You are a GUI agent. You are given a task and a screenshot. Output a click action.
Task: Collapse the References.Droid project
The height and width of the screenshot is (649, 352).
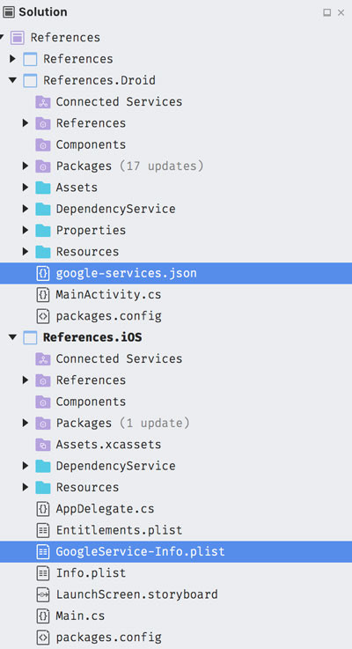pos(12,80)
